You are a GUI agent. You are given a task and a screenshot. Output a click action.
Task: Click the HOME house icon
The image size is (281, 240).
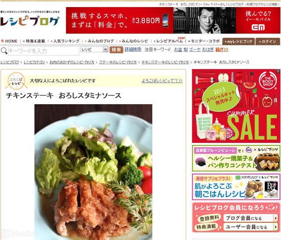(3, 41)
